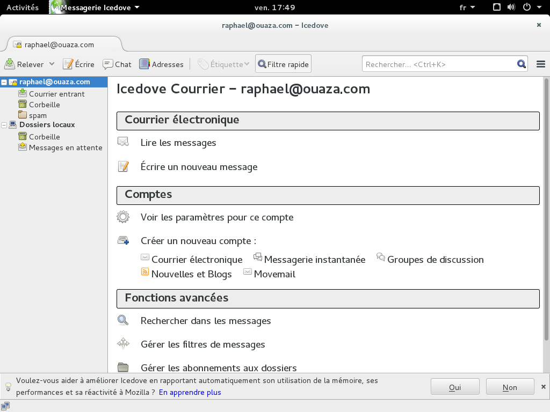Click the lightbulb icon in notification bar

(x=9, y=386)
